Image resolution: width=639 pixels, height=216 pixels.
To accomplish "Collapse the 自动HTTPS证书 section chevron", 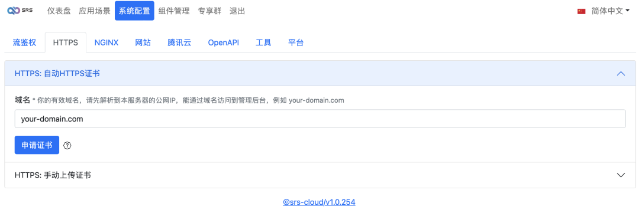I will click(621, 74).
